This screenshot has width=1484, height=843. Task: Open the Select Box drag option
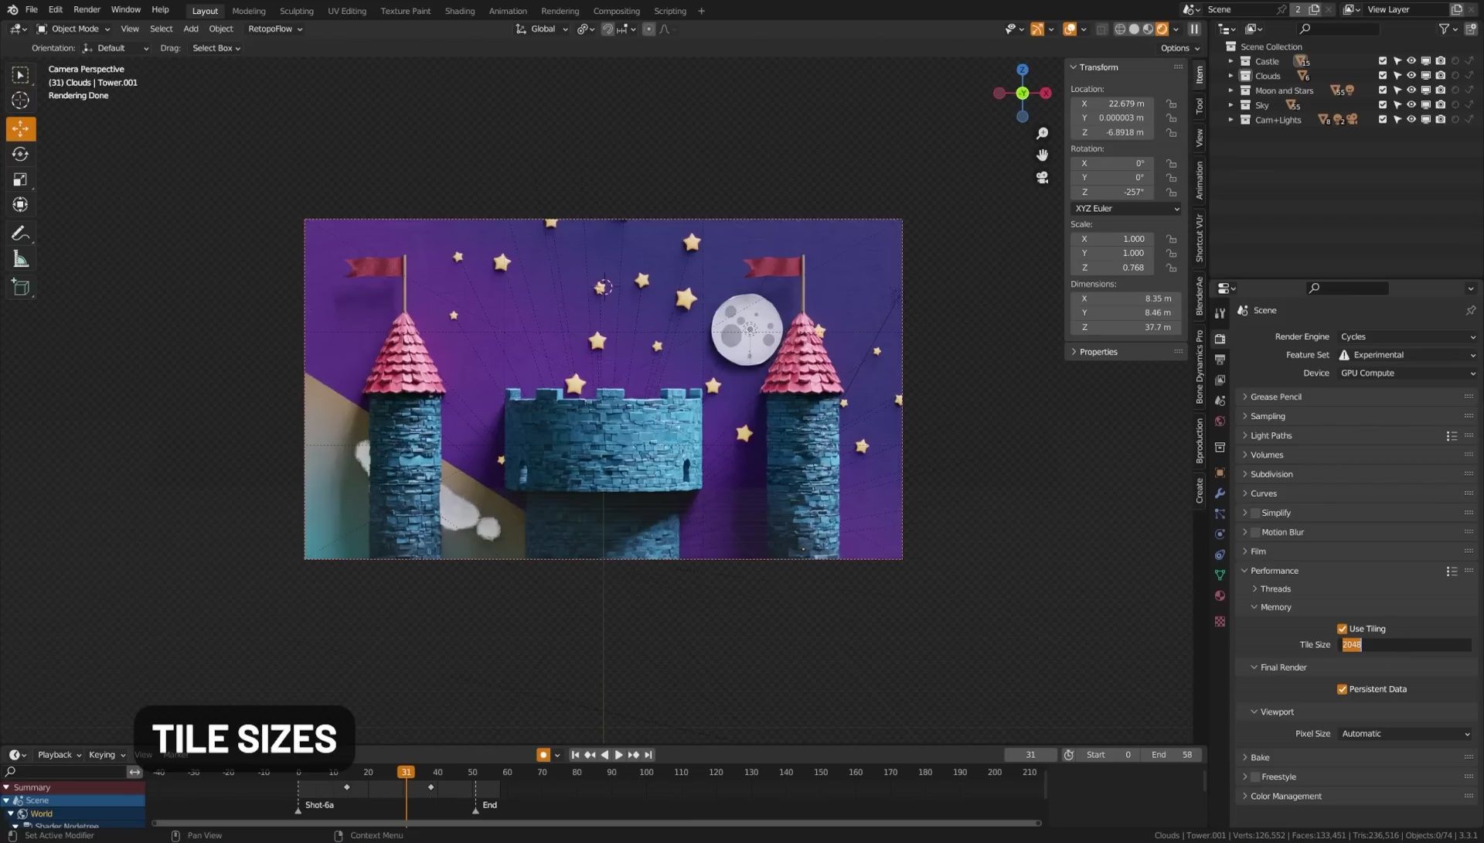216,48
